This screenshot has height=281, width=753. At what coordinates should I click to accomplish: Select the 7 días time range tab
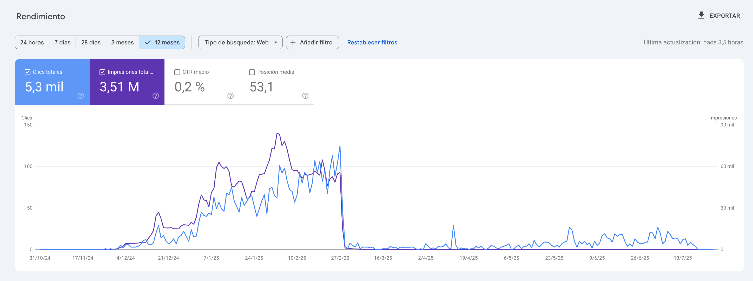click(62, 42)
